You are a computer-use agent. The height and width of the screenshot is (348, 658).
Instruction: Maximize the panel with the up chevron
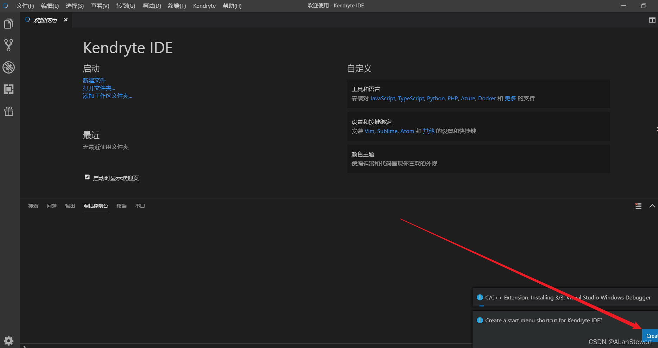coord(652,206)
